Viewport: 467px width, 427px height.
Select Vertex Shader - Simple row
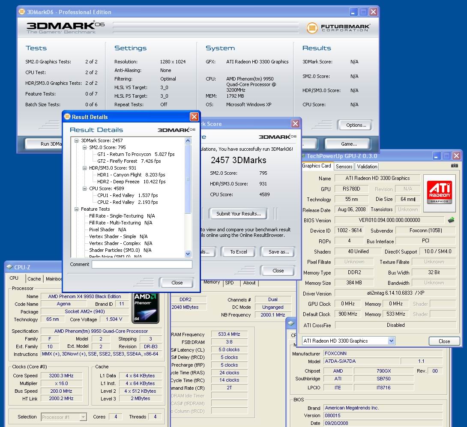pos(118,236)
